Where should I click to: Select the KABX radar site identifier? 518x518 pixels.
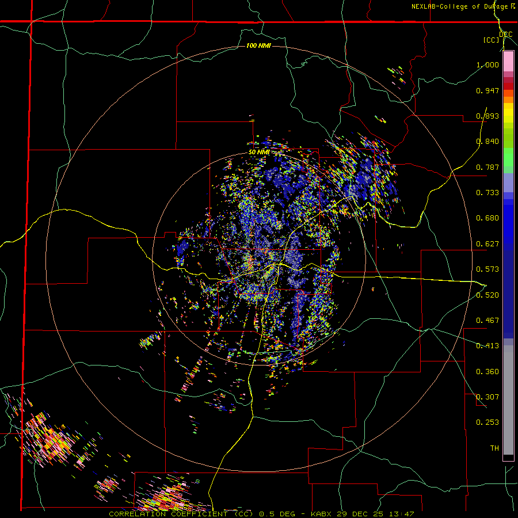coord(322,514)
